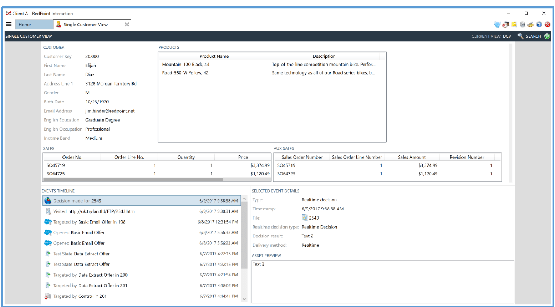Screen dimensions: 555x307
Task: Click the Customer Key value 20,000
Action: 92,56
